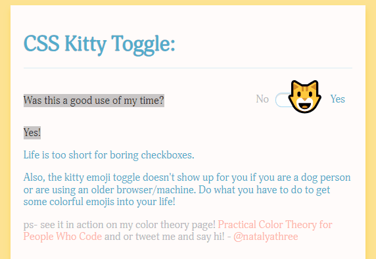Click the 'some colorful emojis into your life!' line
376x259 pixels.
[x=99, y=202]
